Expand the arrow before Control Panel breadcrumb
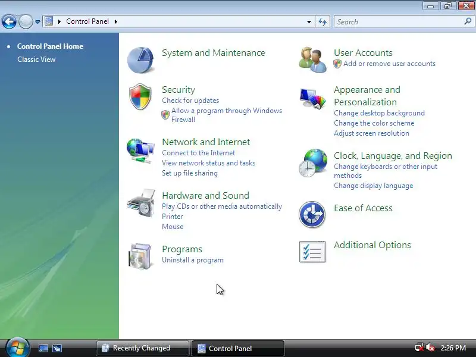The height and width of the screenshot is (357, 476). click(59, 21)
